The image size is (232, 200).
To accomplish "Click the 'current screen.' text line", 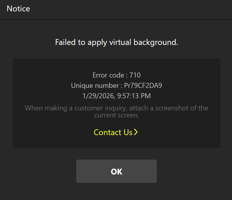I will tap(117, 115).
